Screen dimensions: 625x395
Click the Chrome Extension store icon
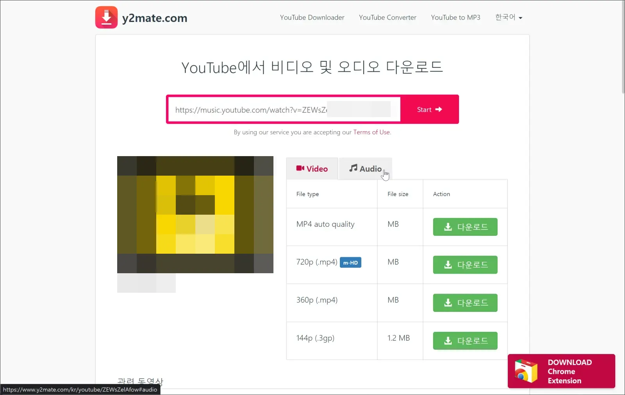pos(526,371)
